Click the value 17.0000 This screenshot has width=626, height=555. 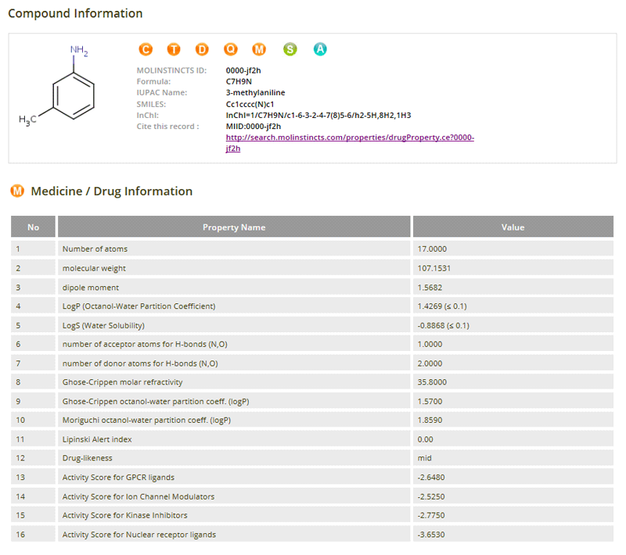(432, 249)
